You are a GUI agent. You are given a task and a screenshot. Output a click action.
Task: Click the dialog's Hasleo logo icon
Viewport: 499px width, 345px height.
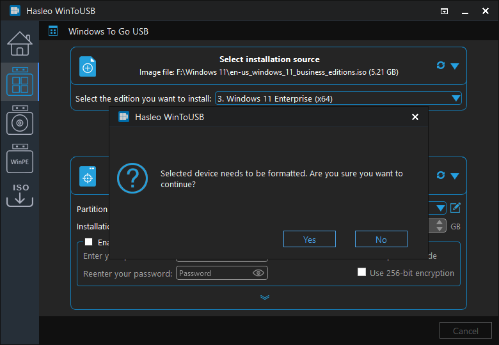click(124, 116)
